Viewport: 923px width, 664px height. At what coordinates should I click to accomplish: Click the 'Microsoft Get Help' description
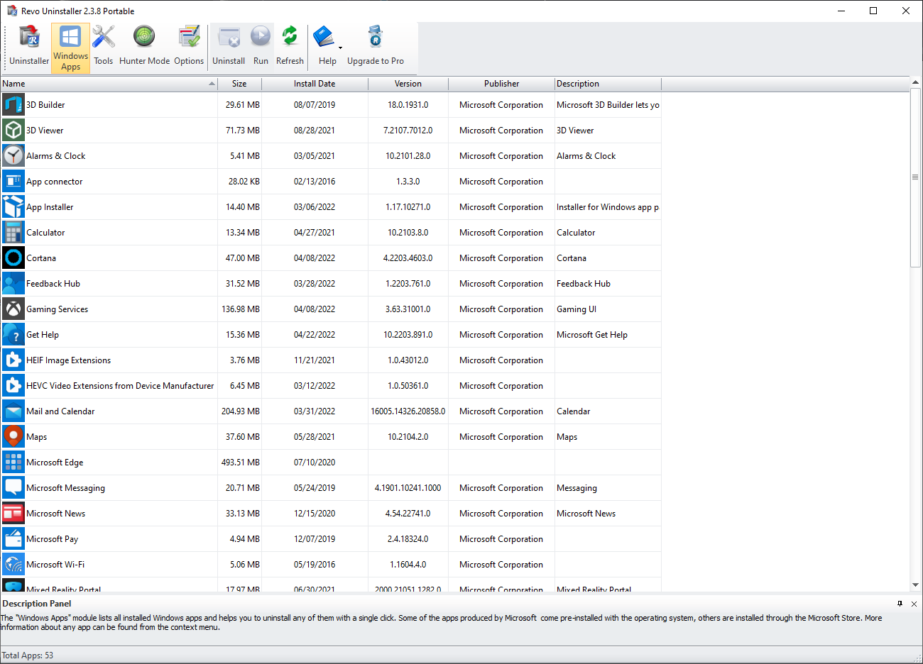coord(592,335)
